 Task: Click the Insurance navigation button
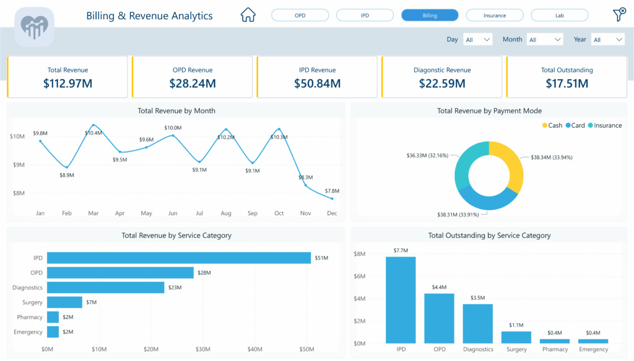pos(495,15)
